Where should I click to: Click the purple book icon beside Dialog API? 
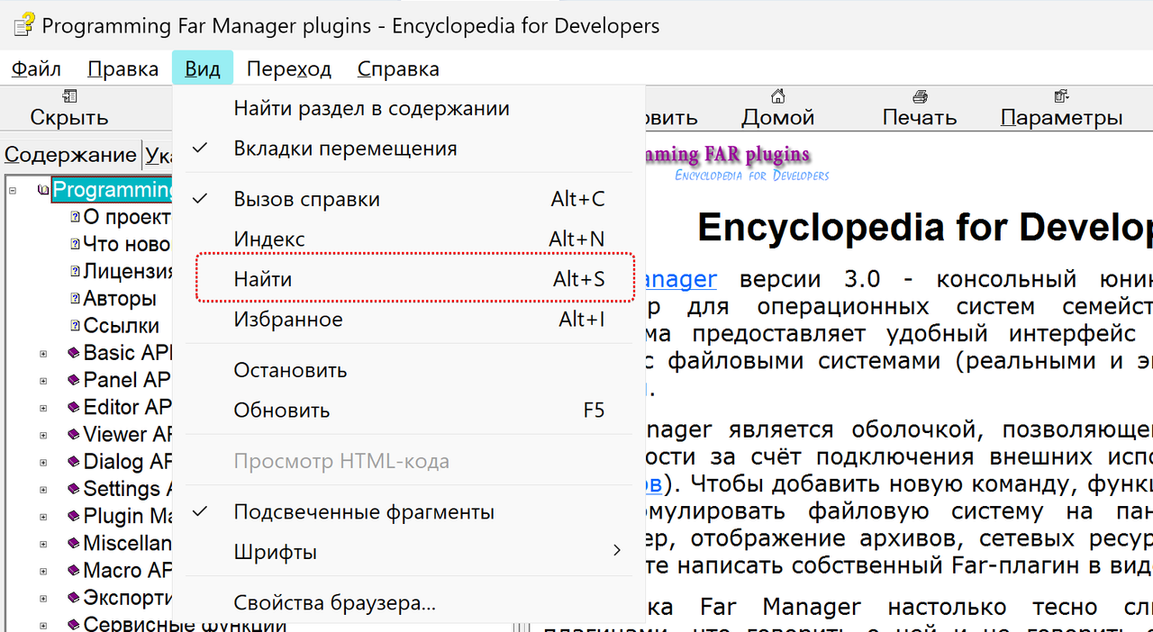[74, 462]
